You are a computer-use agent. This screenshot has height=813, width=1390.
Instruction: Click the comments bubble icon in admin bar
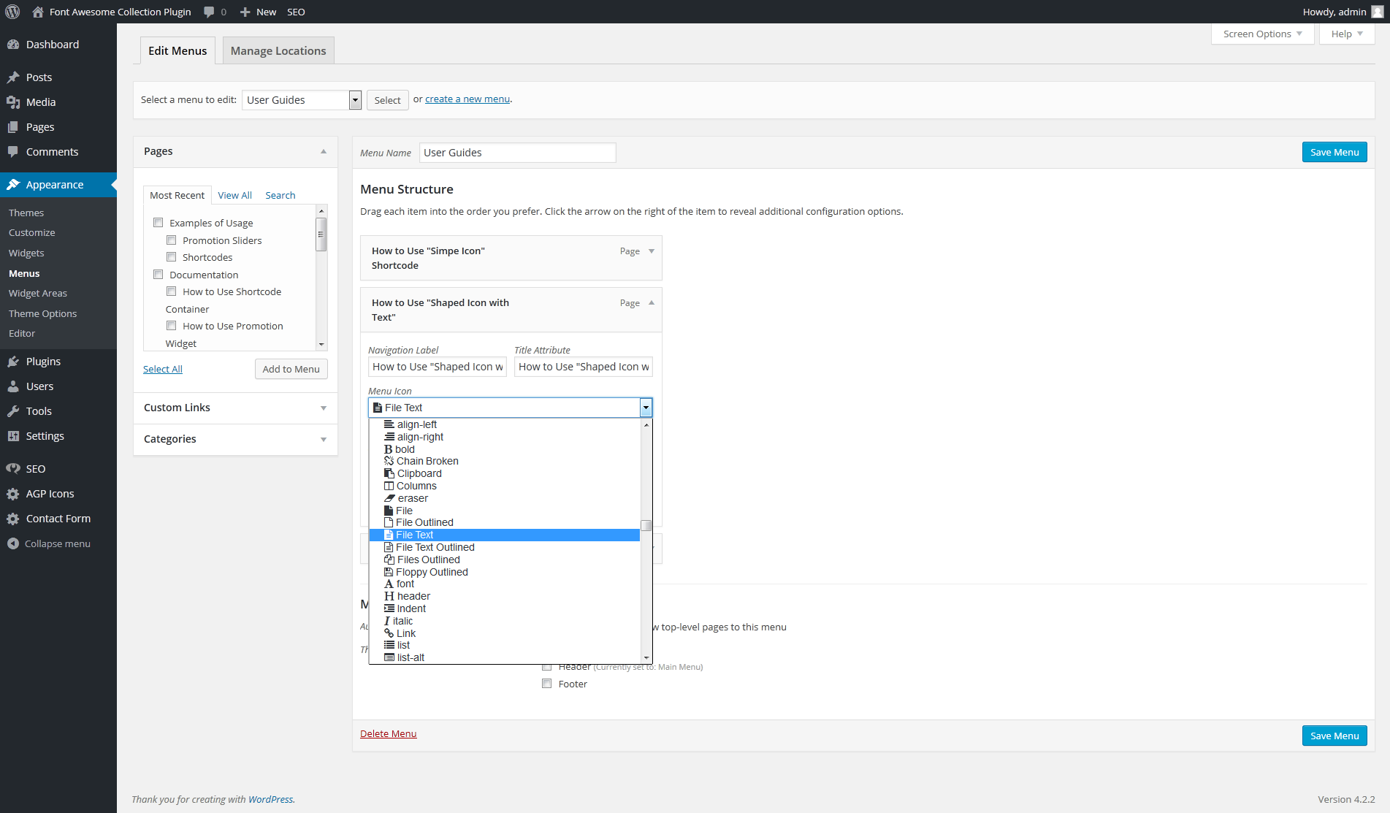point(210,12)
